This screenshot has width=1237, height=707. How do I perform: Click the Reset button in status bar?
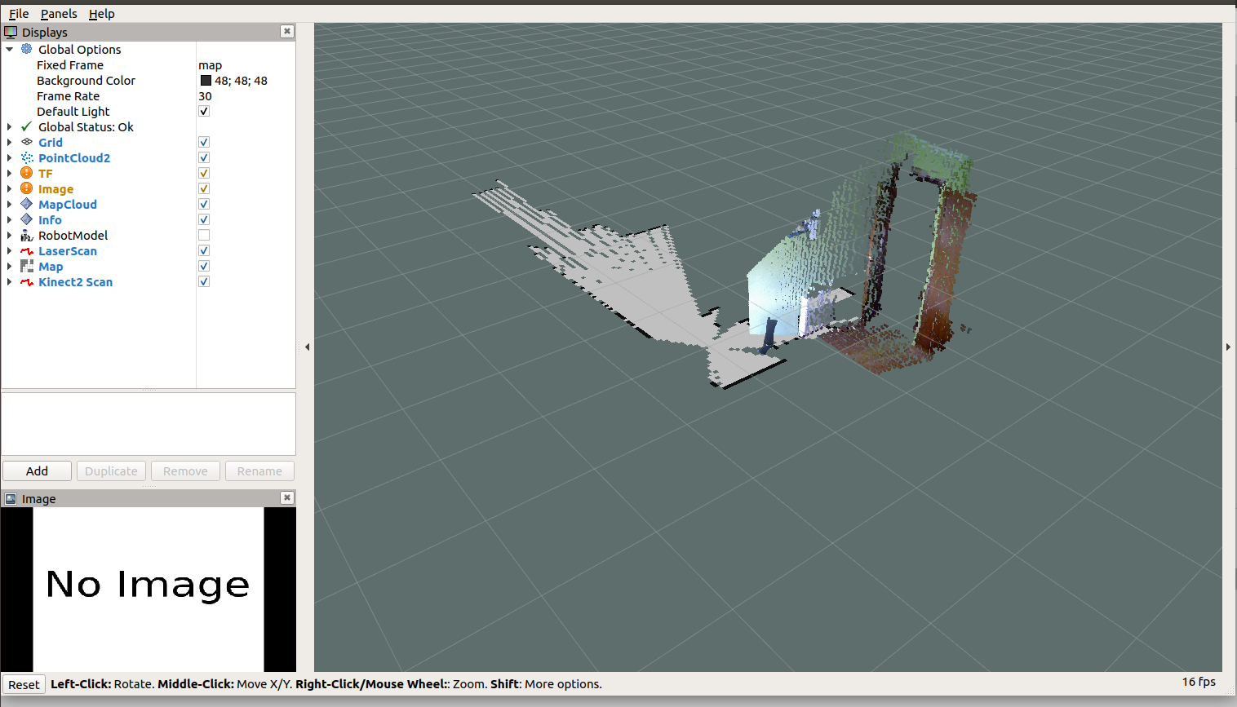[x=24, y=685]
